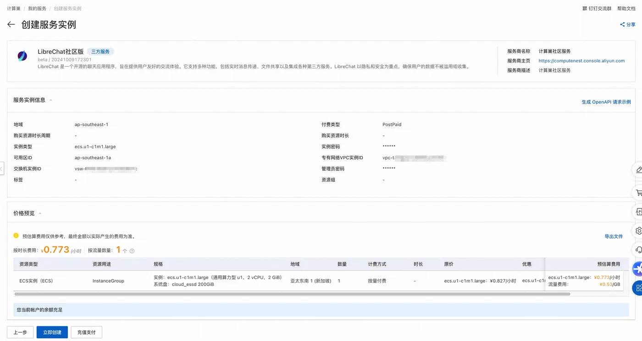Click the 原价 column header
This screenshot has height=341, width=642.
(449, 264)
